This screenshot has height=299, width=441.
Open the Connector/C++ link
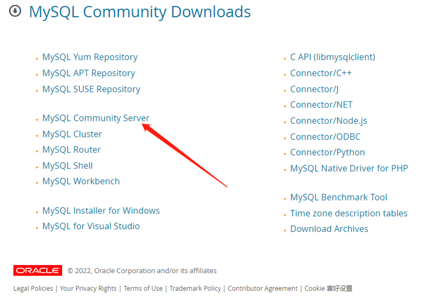(x=321, y=73)
